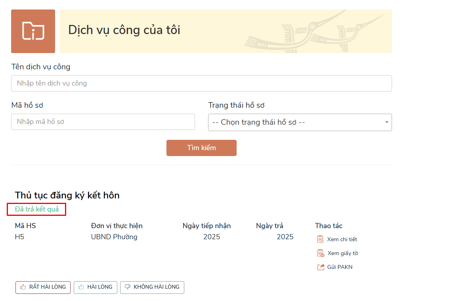This screenshot has width=476, height=301.
Task: Click the Gửi PAKN link
Action: 339,267
